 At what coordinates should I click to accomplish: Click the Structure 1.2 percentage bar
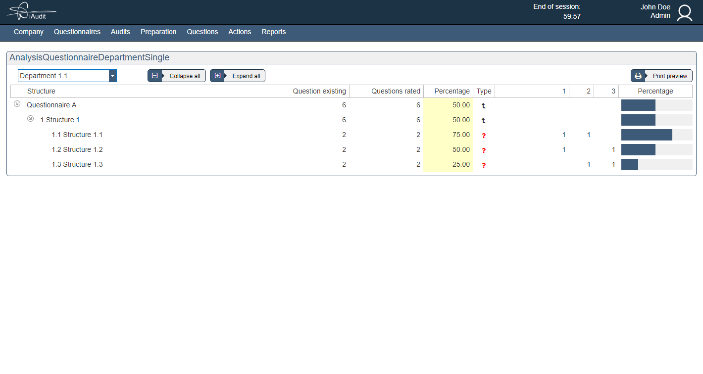(x=656, y=150)
